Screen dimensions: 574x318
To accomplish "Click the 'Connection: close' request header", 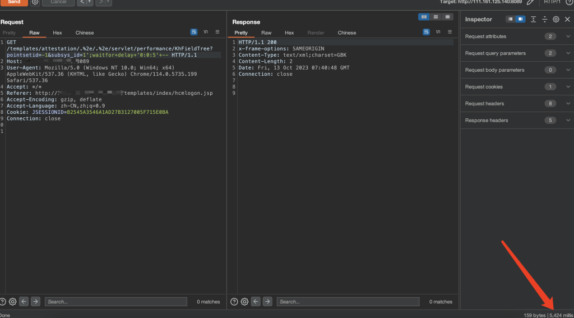I will pos(34,118).
